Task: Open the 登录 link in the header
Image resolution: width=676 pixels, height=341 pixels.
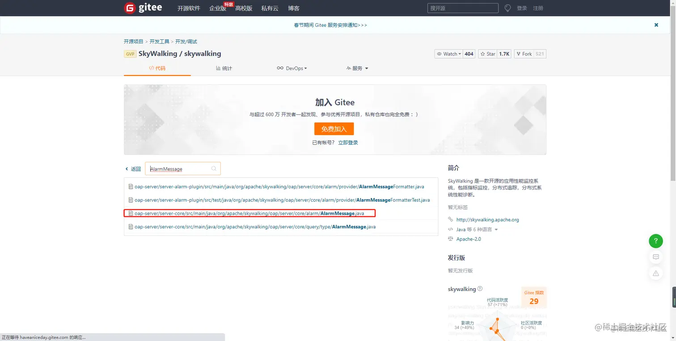Action: coord(522,8)
